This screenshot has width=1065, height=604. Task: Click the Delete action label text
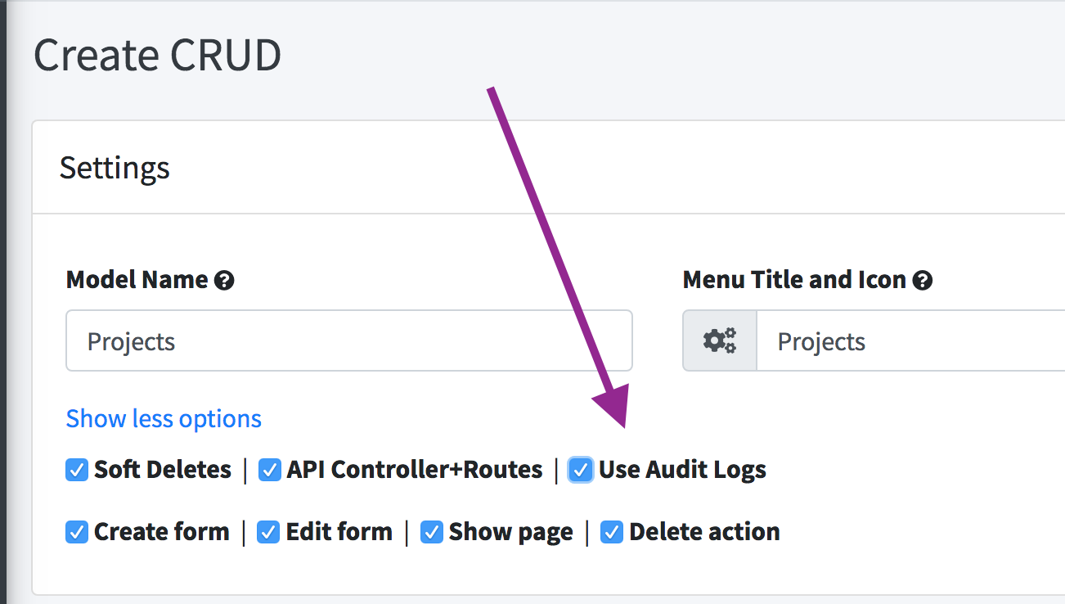[x=703, y=532]
